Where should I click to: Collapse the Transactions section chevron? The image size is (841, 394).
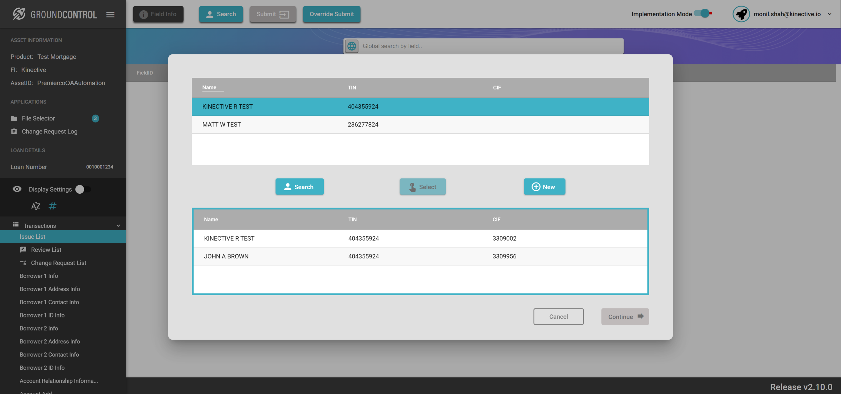[x=118, y=226]
